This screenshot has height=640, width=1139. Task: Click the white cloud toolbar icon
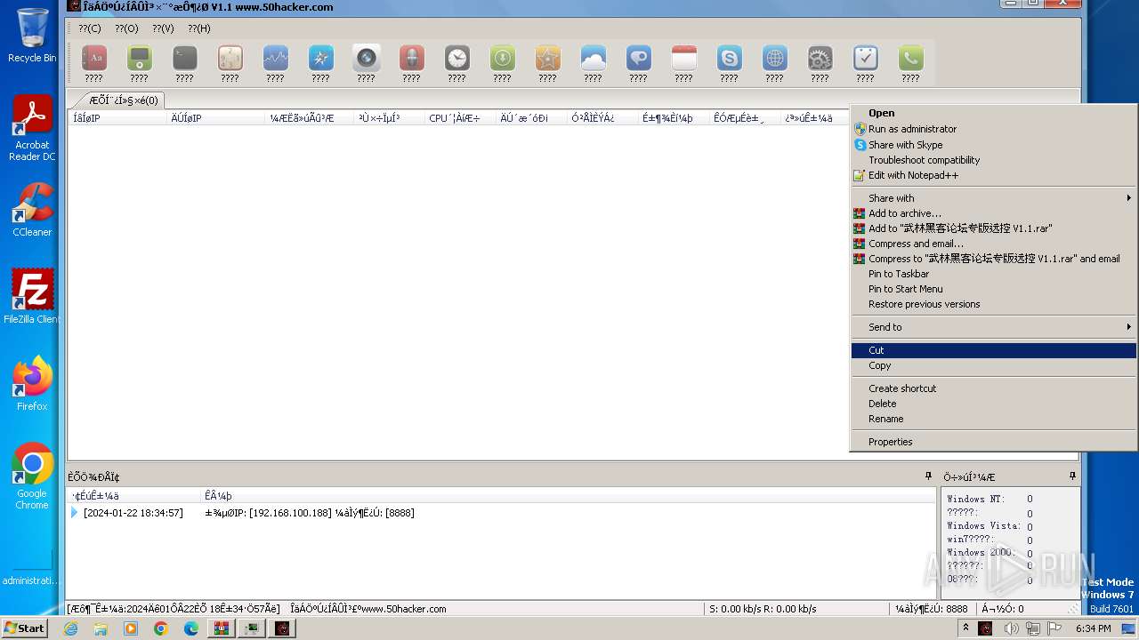pos(593,59)
